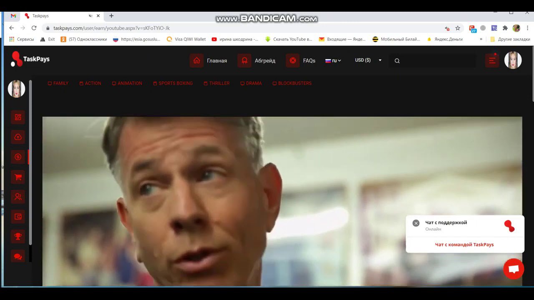Select the ANIMATION category
Image resolution: width=534 pixels, height=300 pixels.
click(127, 83)
